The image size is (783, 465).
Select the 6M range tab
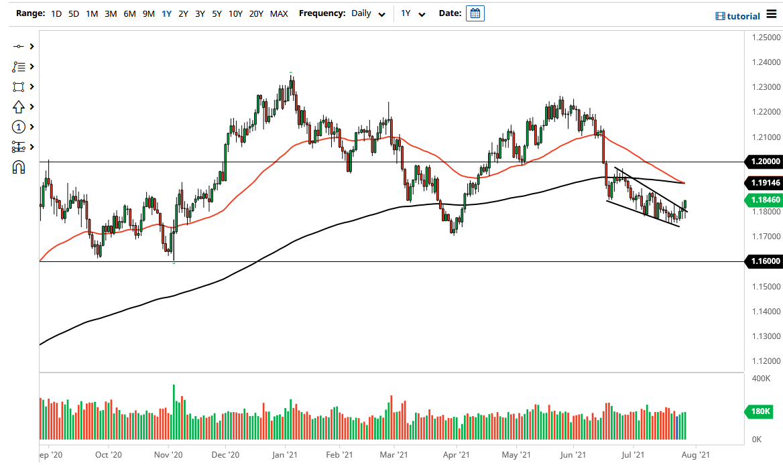[129, 13]
